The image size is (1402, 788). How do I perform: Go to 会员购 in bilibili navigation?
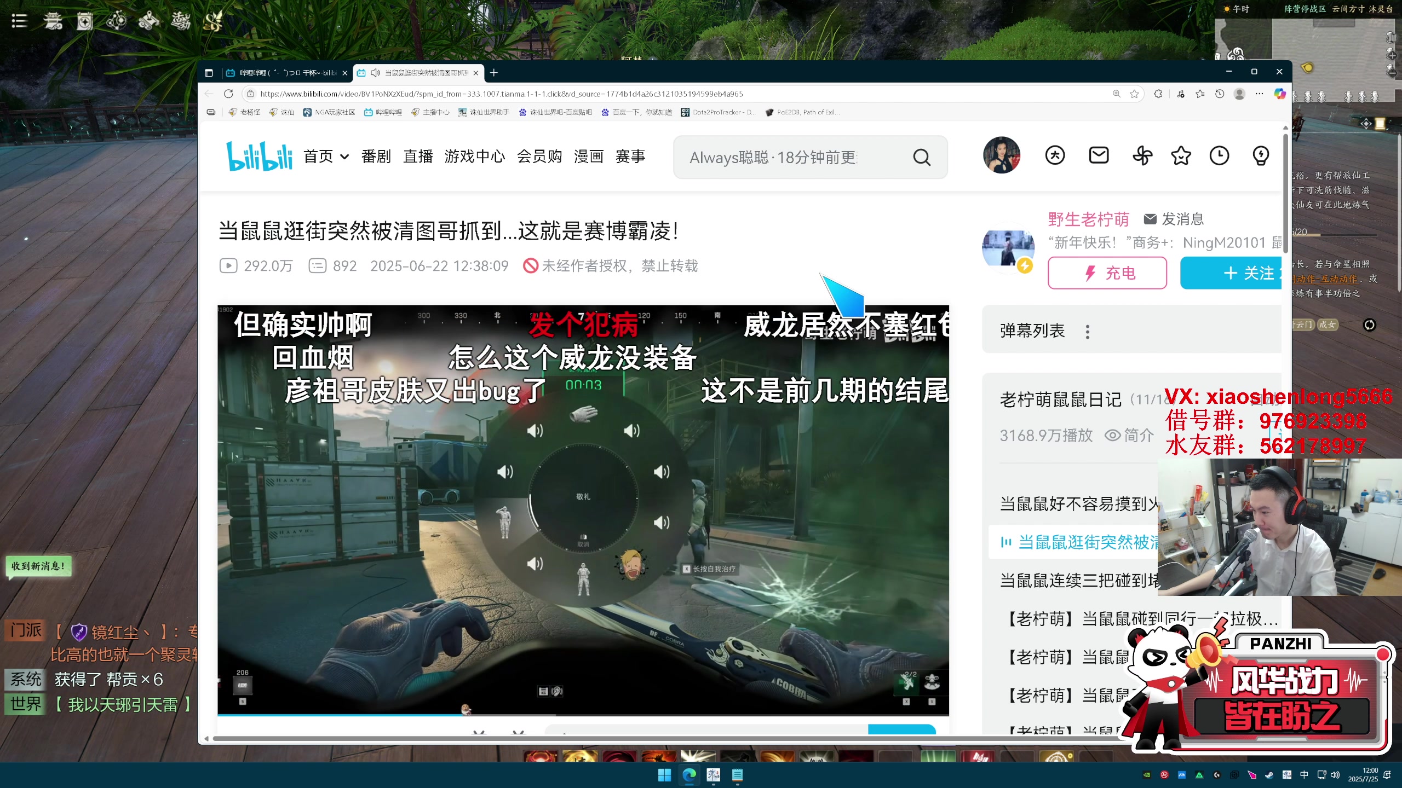[x=539, y=157]
